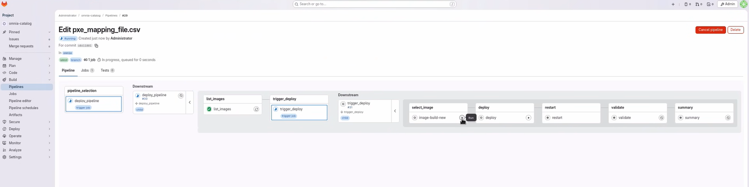The height and width of the screenshot is (187, 749).
Task: Click the #30 downstream pipeline link
Action: [145, 99]
